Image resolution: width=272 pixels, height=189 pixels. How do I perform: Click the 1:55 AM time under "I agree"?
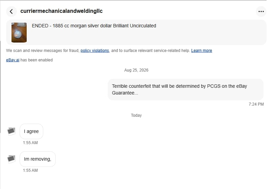point(30,143)
